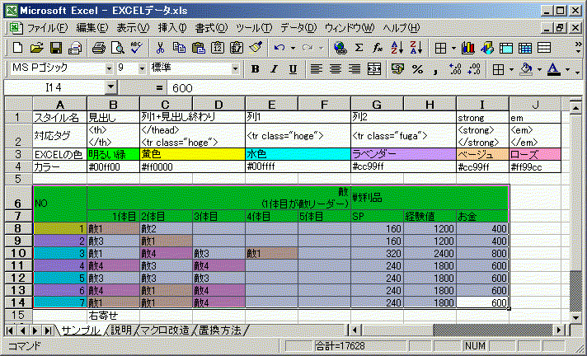Apply AutoSum sigma function

point(359,48)
